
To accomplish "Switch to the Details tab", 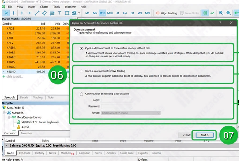I will pyautogui.click(x=24, y=97).
